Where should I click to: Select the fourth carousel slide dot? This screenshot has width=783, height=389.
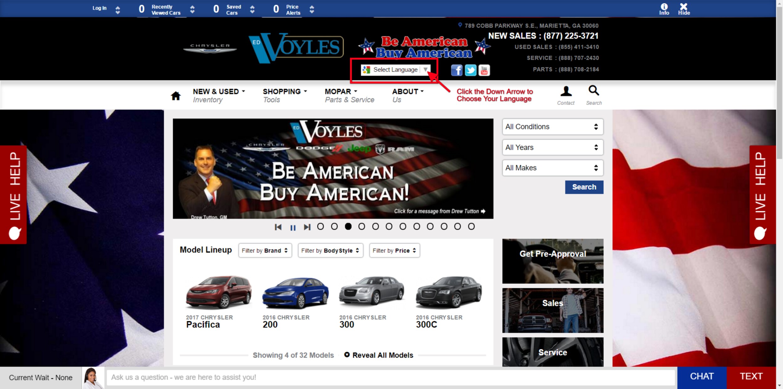click(x=361, y=226)
